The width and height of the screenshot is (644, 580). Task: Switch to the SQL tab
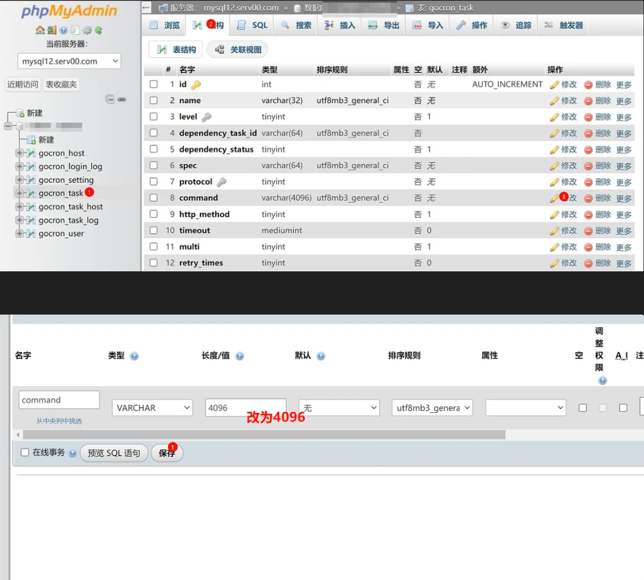tap(253, 25)
